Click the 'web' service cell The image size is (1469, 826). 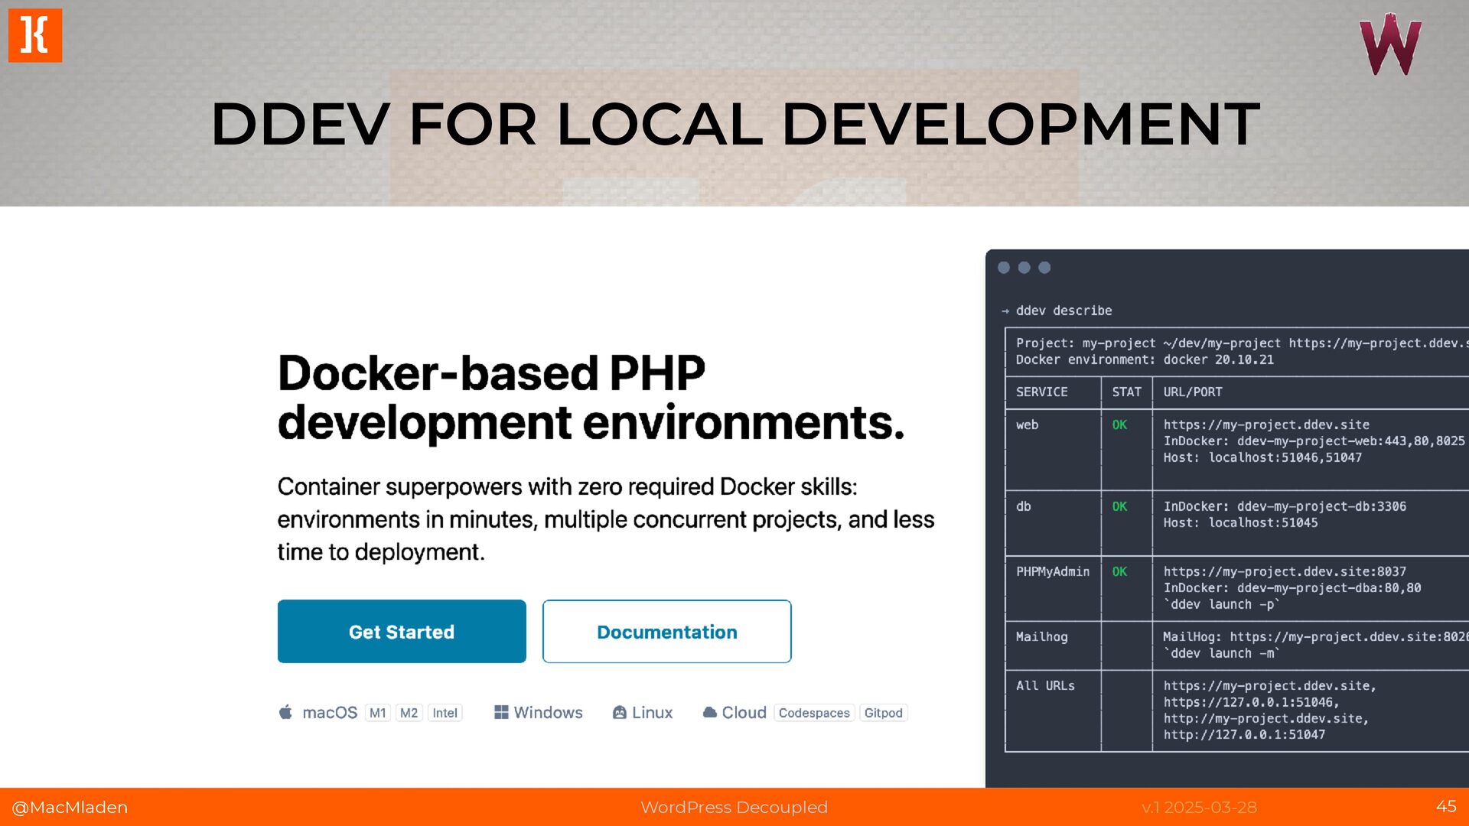coord(1028,424)
